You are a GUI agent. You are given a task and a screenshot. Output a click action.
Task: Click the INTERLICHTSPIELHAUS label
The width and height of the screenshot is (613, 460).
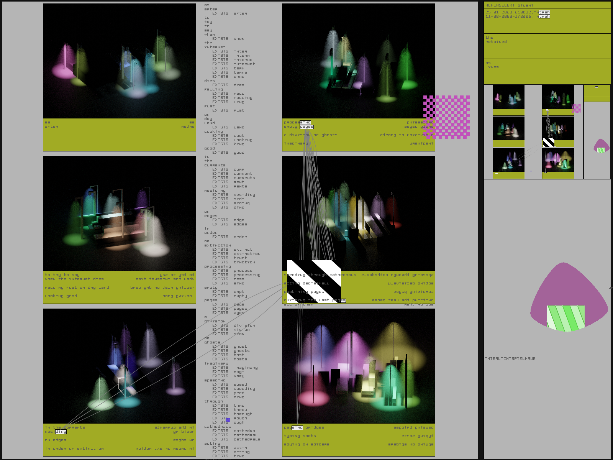[510, 359]
